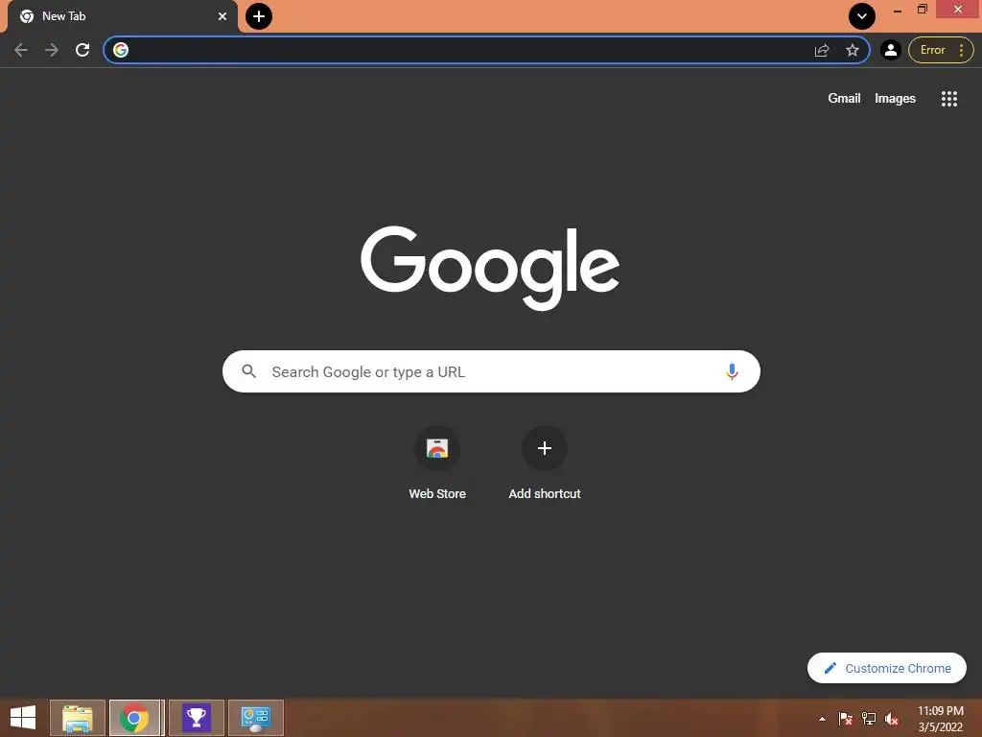Open the trophy app in taskbar

point(196,718)
